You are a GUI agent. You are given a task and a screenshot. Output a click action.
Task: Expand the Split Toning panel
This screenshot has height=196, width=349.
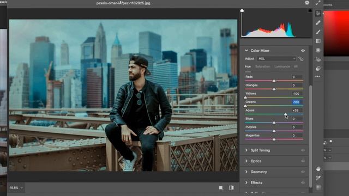click(246, 150)
